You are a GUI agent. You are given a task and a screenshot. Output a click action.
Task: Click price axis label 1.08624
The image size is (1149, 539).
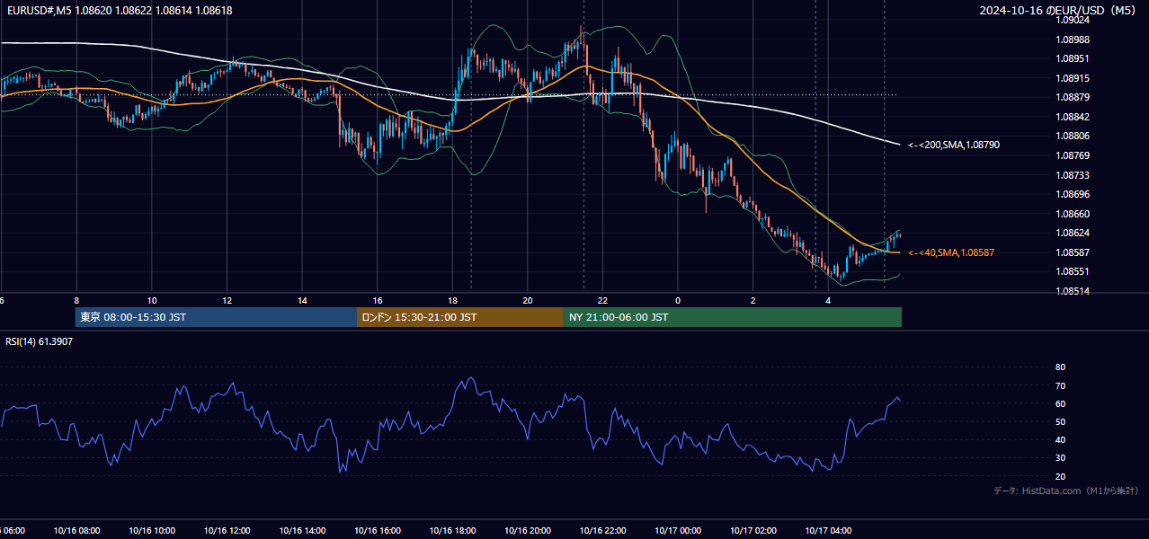[1073, 233]
